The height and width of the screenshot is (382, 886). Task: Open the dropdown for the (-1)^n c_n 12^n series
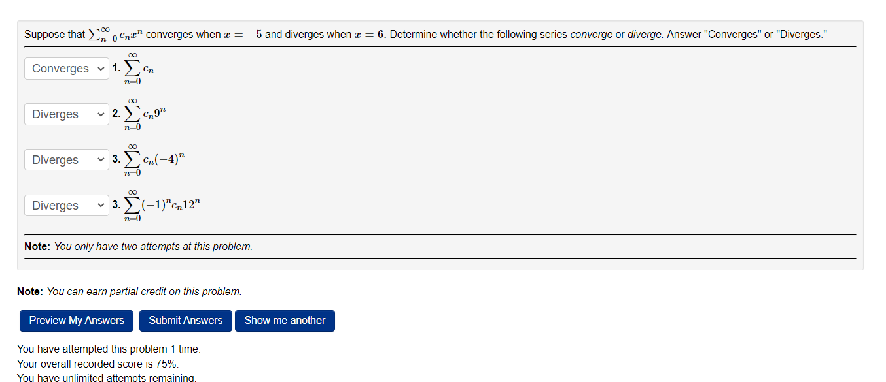point(66,205)
